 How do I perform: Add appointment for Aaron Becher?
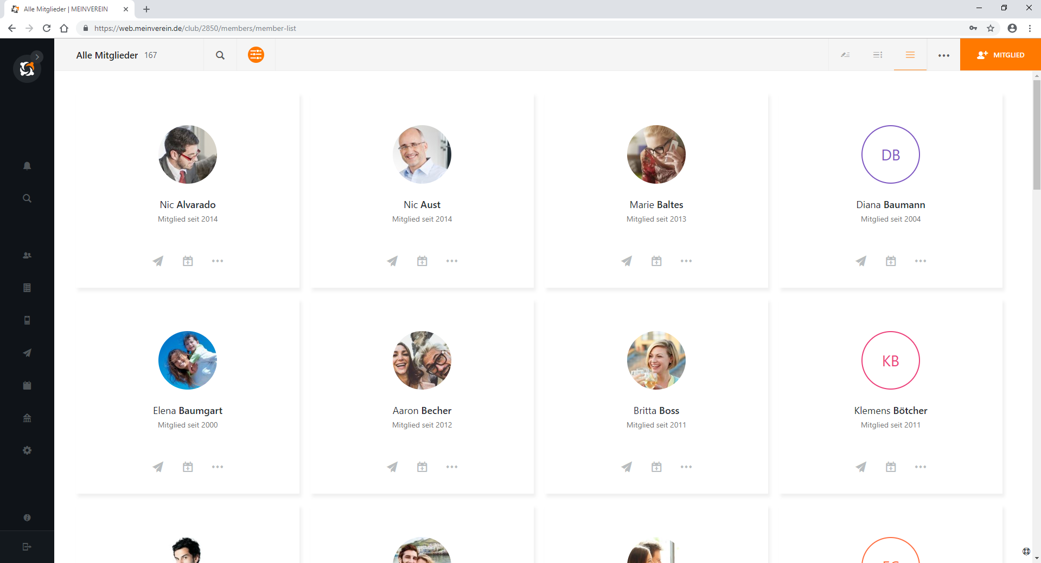[422, 467]
